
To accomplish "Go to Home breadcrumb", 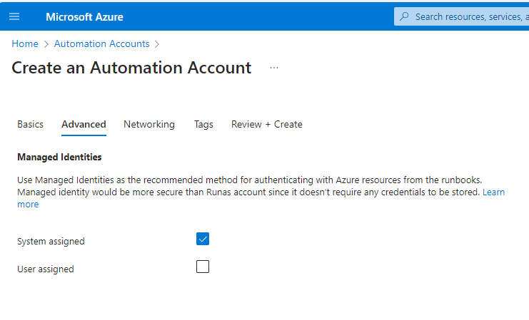I will (x=25, y=43).
